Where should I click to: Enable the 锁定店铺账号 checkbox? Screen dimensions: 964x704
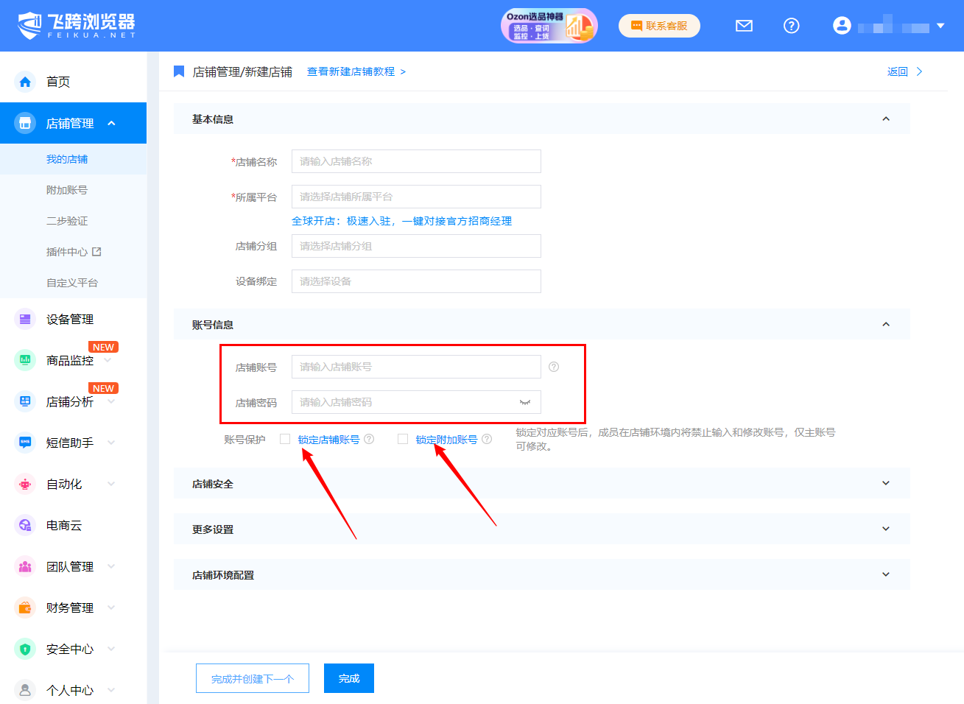click(x=285, y=439)
